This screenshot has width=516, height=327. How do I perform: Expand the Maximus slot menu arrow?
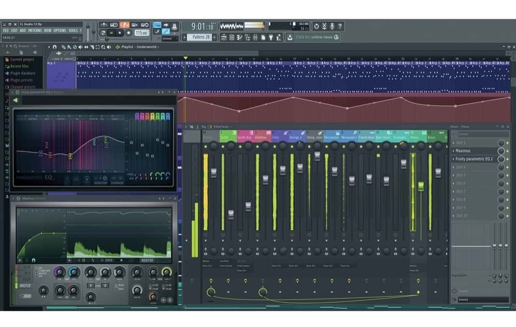(x=453, y=151)
